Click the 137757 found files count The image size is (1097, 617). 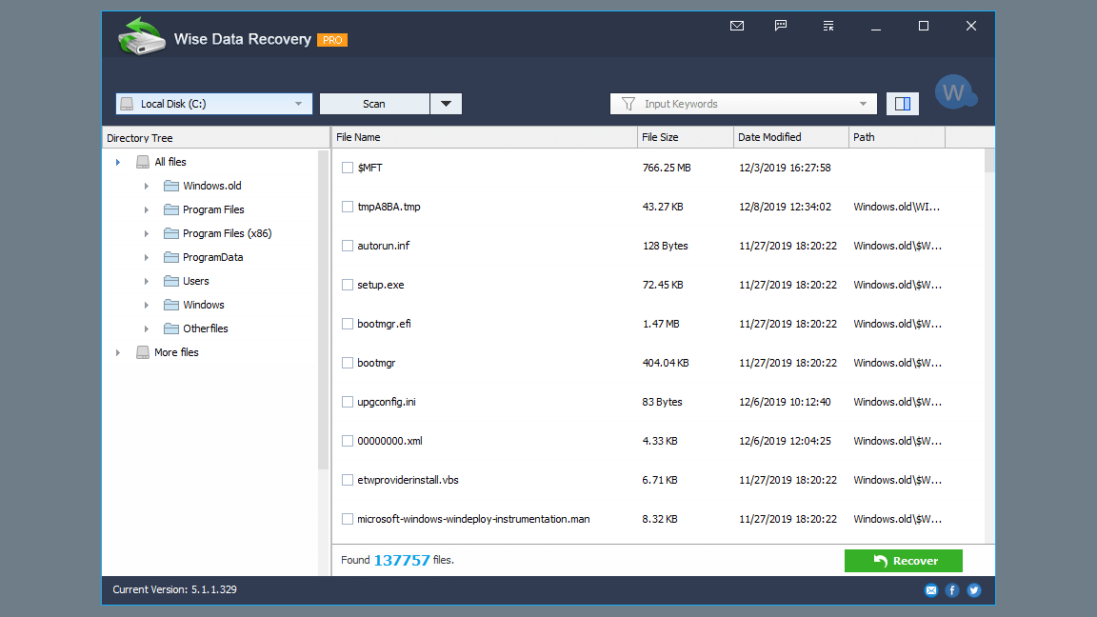pyautogui.click(x=402, y=560)
